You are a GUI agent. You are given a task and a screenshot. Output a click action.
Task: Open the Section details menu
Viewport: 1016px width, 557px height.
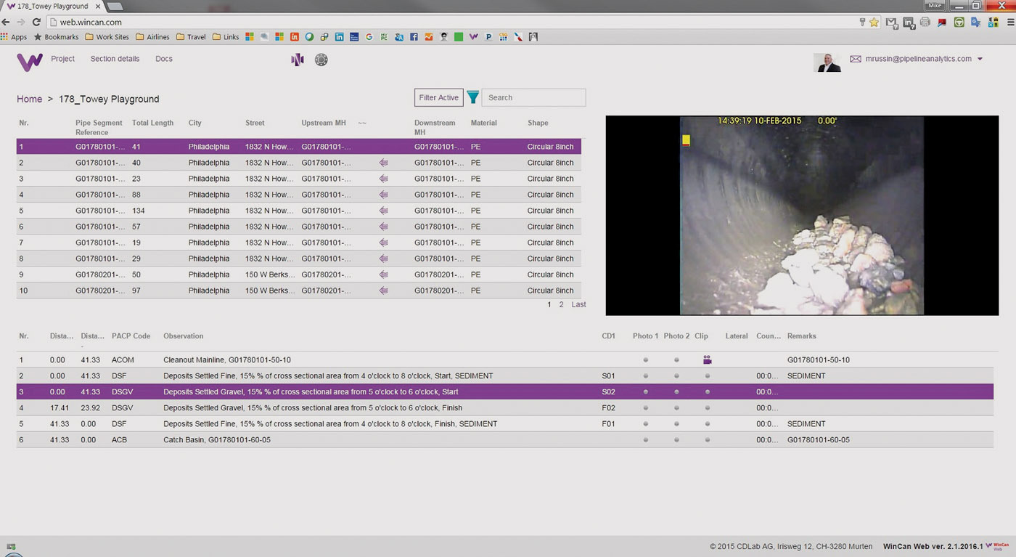[x=115, y=59]
